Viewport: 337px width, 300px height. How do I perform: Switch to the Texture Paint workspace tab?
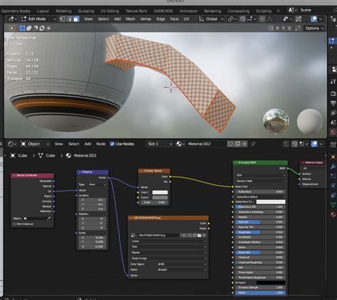coord(137,11)
